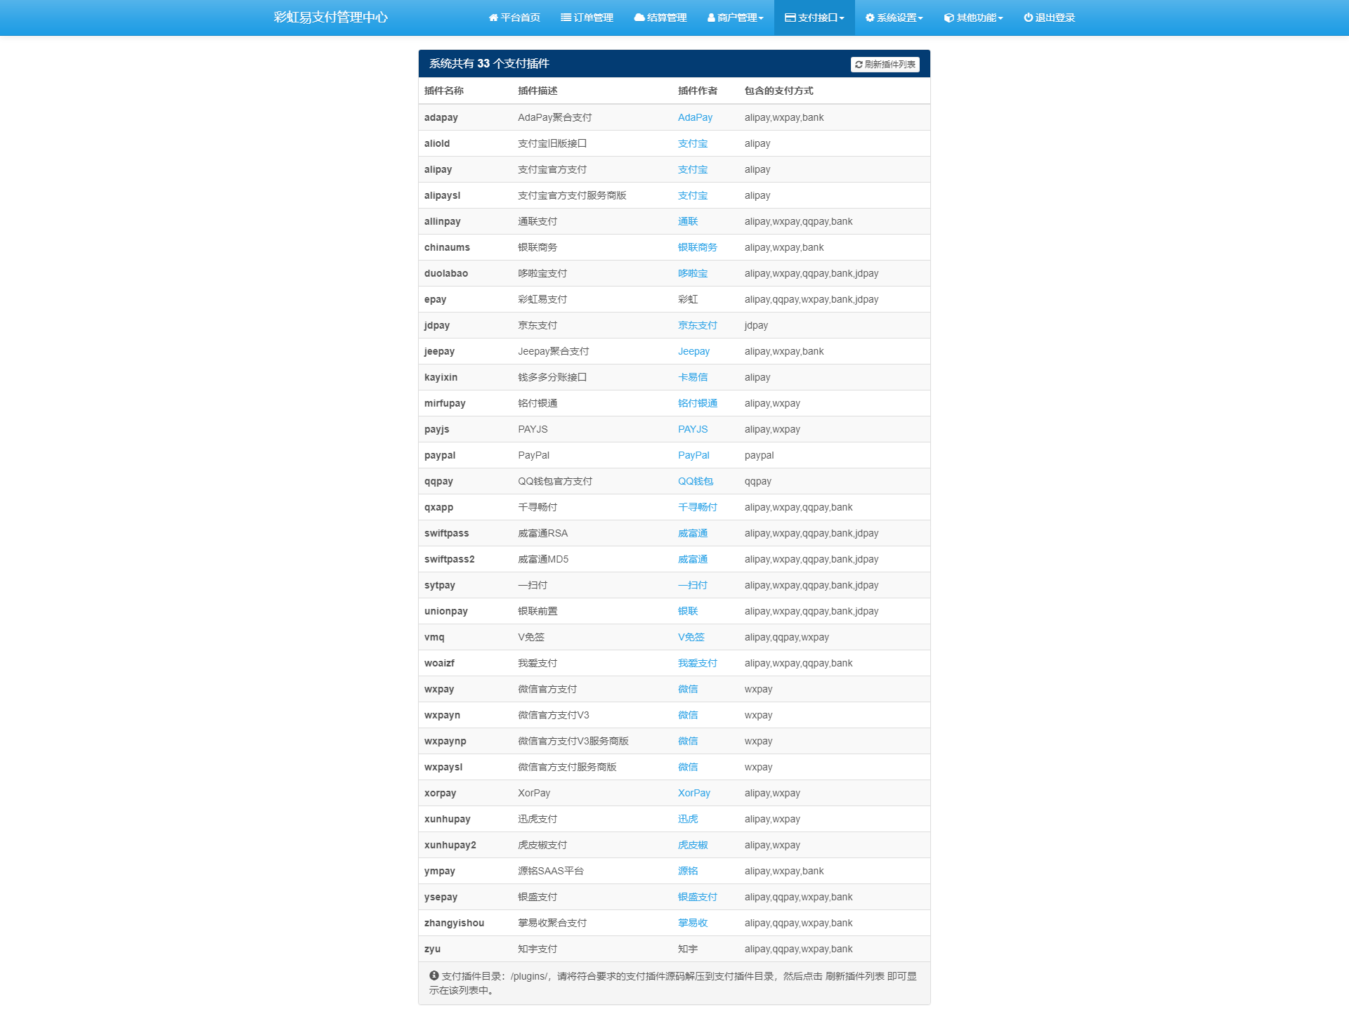Viewport: 1349px width, 1019px height.
Task: Open the PayPal author link
Action: (x=693, y=455)
